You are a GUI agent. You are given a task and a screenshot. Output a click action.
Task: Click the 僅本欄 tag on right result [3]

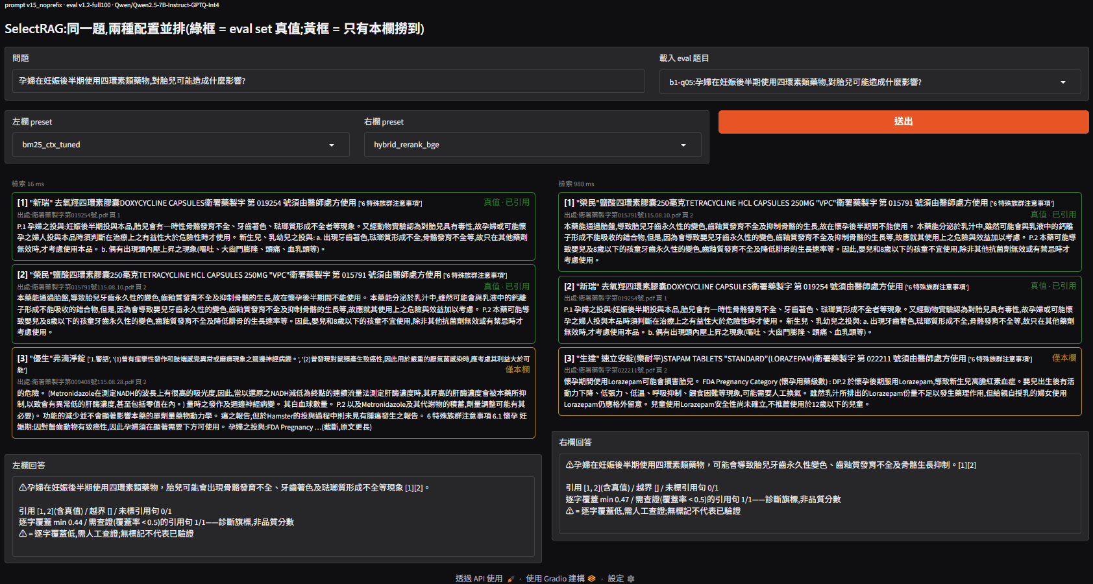(1064, 358)
